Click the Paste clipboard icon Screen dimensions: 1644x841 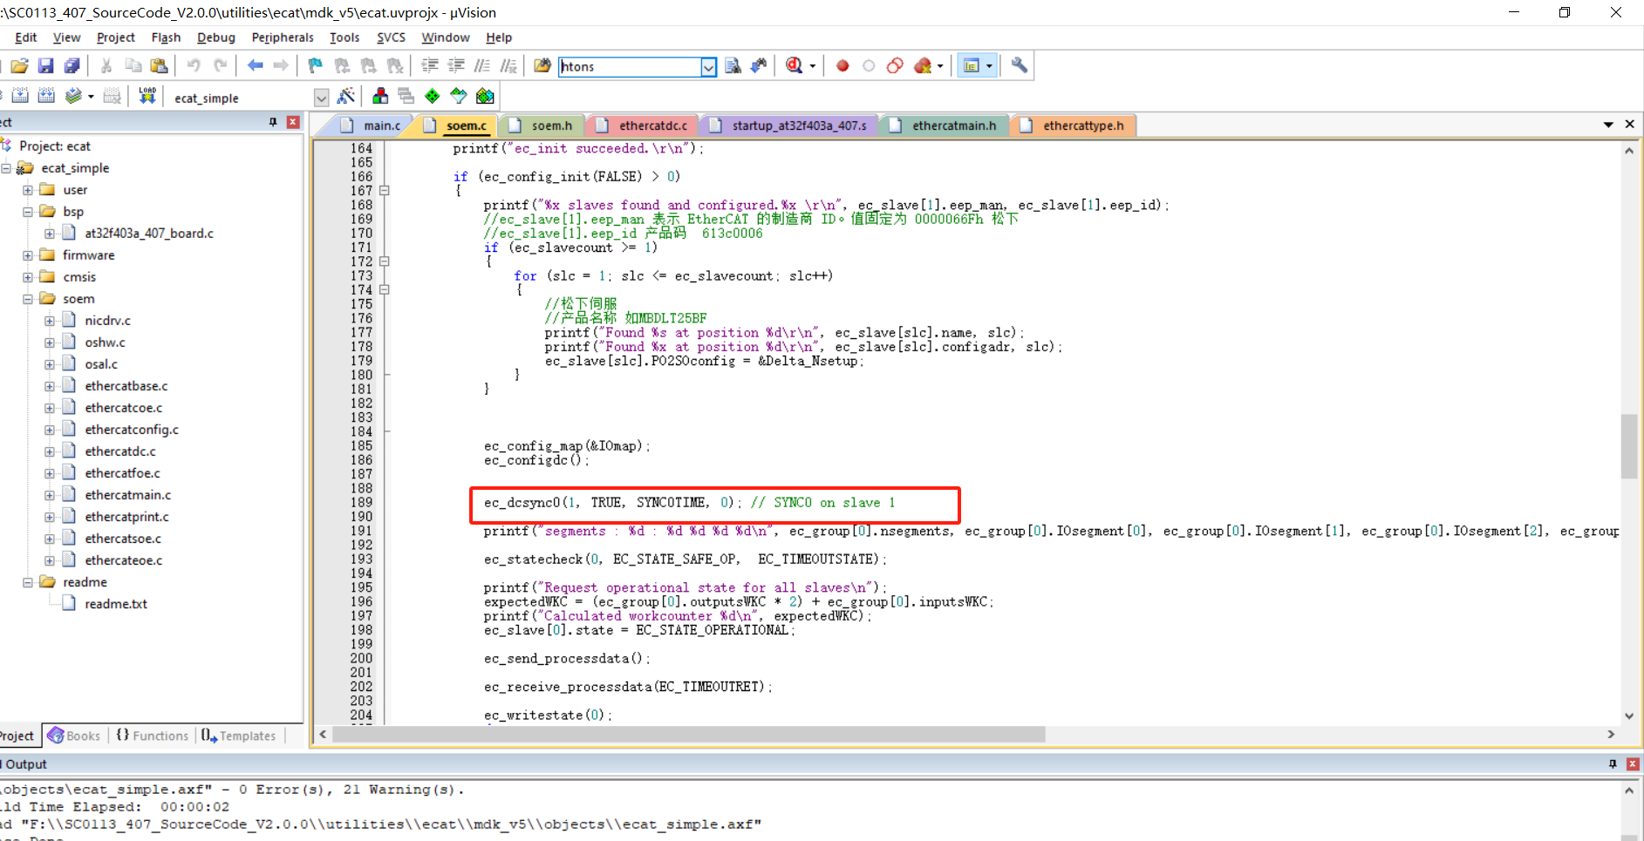tap(159, 65)
